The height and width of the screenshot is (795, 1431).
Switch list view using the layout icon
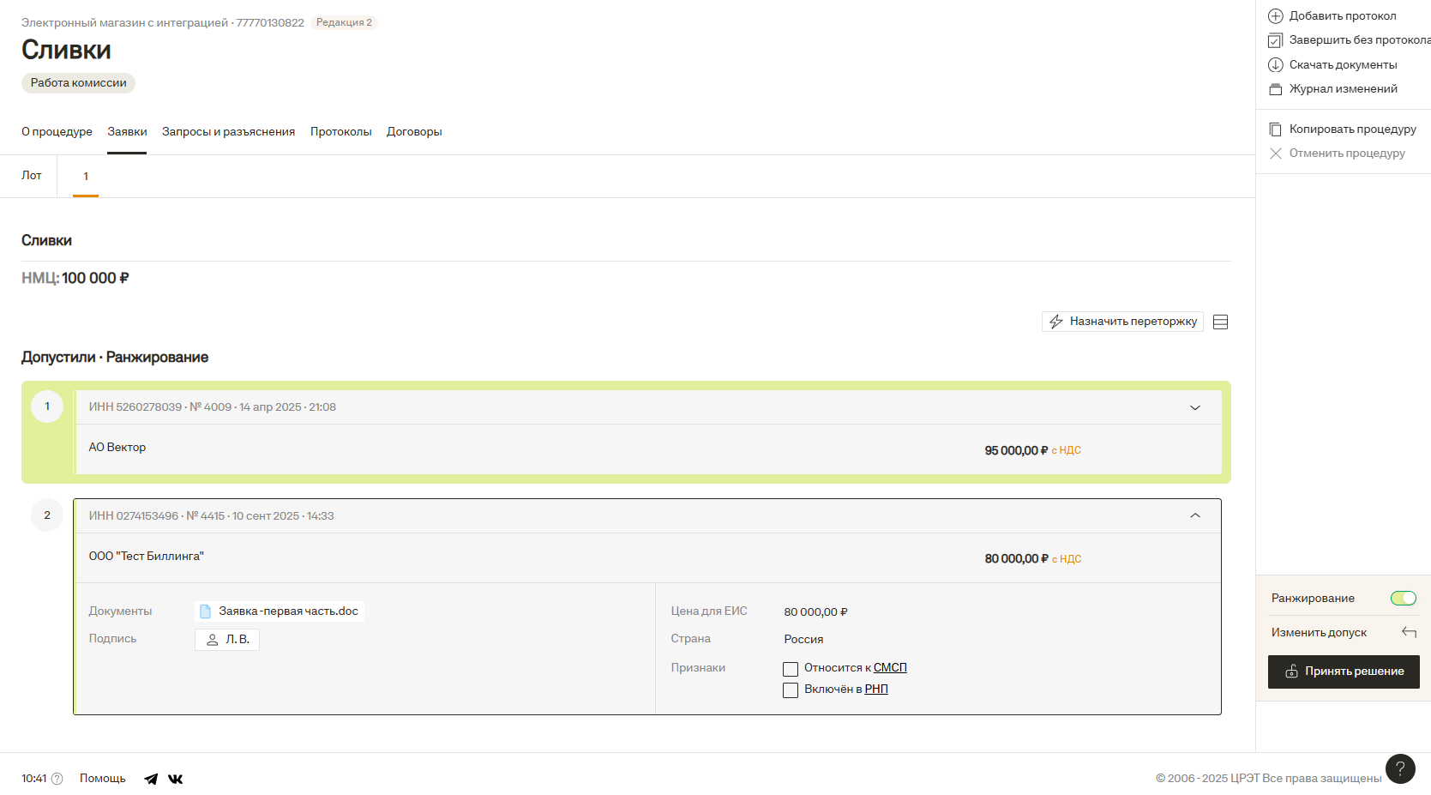[x=1220, y=322]
